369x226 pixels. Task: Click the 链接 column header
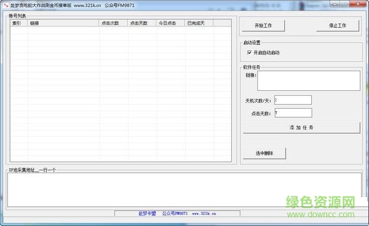tap(63, 23)
